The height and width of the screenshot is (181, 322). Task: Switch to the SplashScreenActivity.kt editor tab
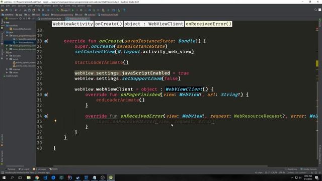pos(51,19)
